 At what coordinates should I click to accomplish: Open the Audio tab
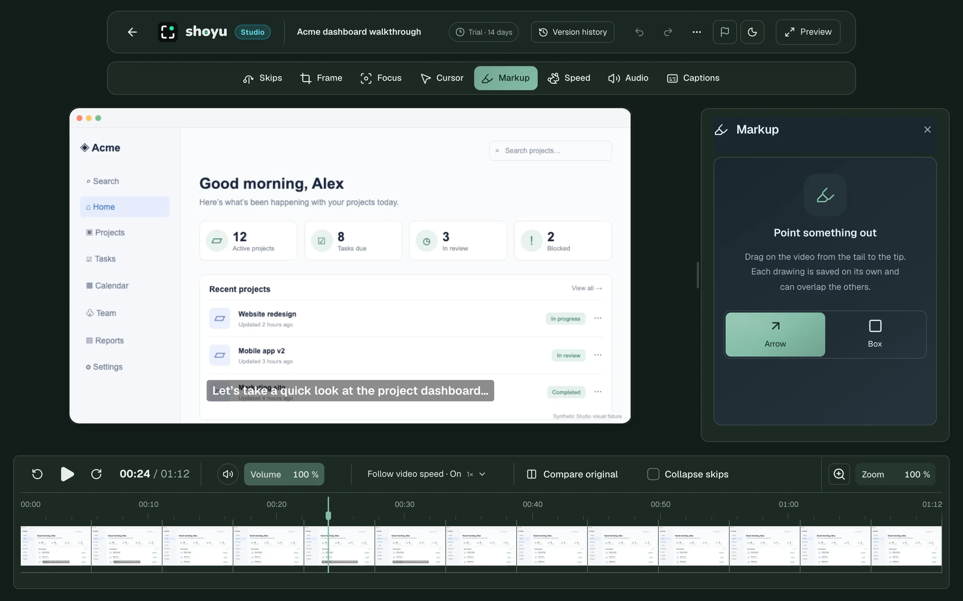[628, 78]
